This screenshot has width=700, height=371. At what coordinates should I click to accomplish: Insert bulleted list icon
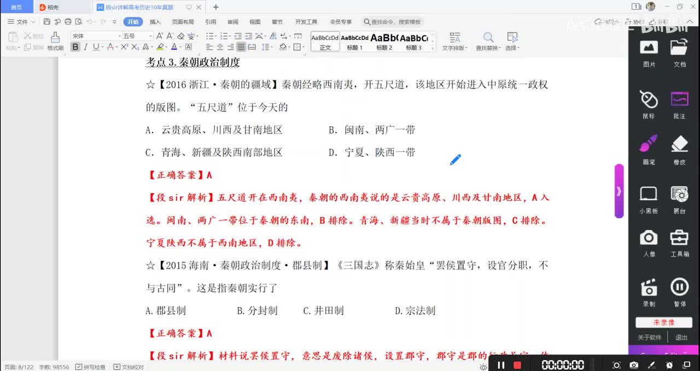coord(210,36)
